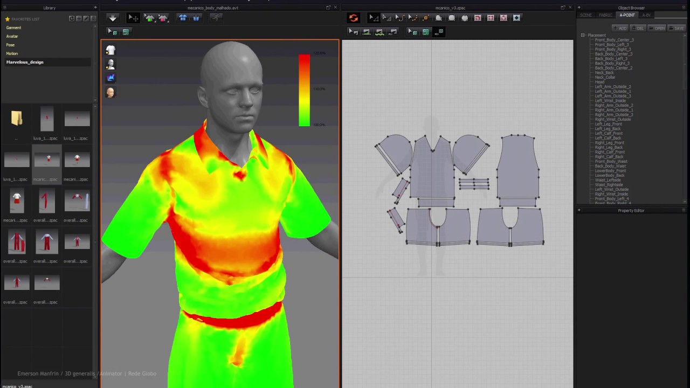
Task: Select the Free Sewing wavy green tool
Action: [x=379, y=32]
